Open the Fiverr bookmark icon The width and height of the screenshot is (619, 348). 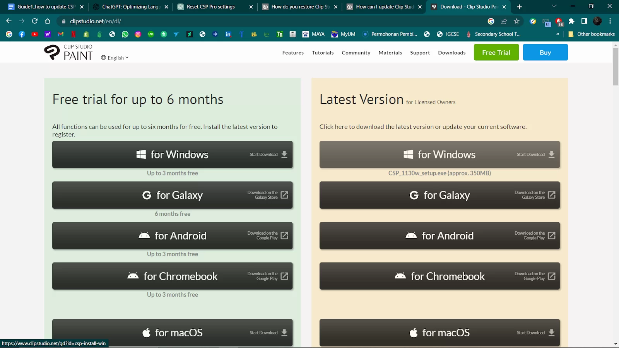pyautogui.click(x=164, y=34)
